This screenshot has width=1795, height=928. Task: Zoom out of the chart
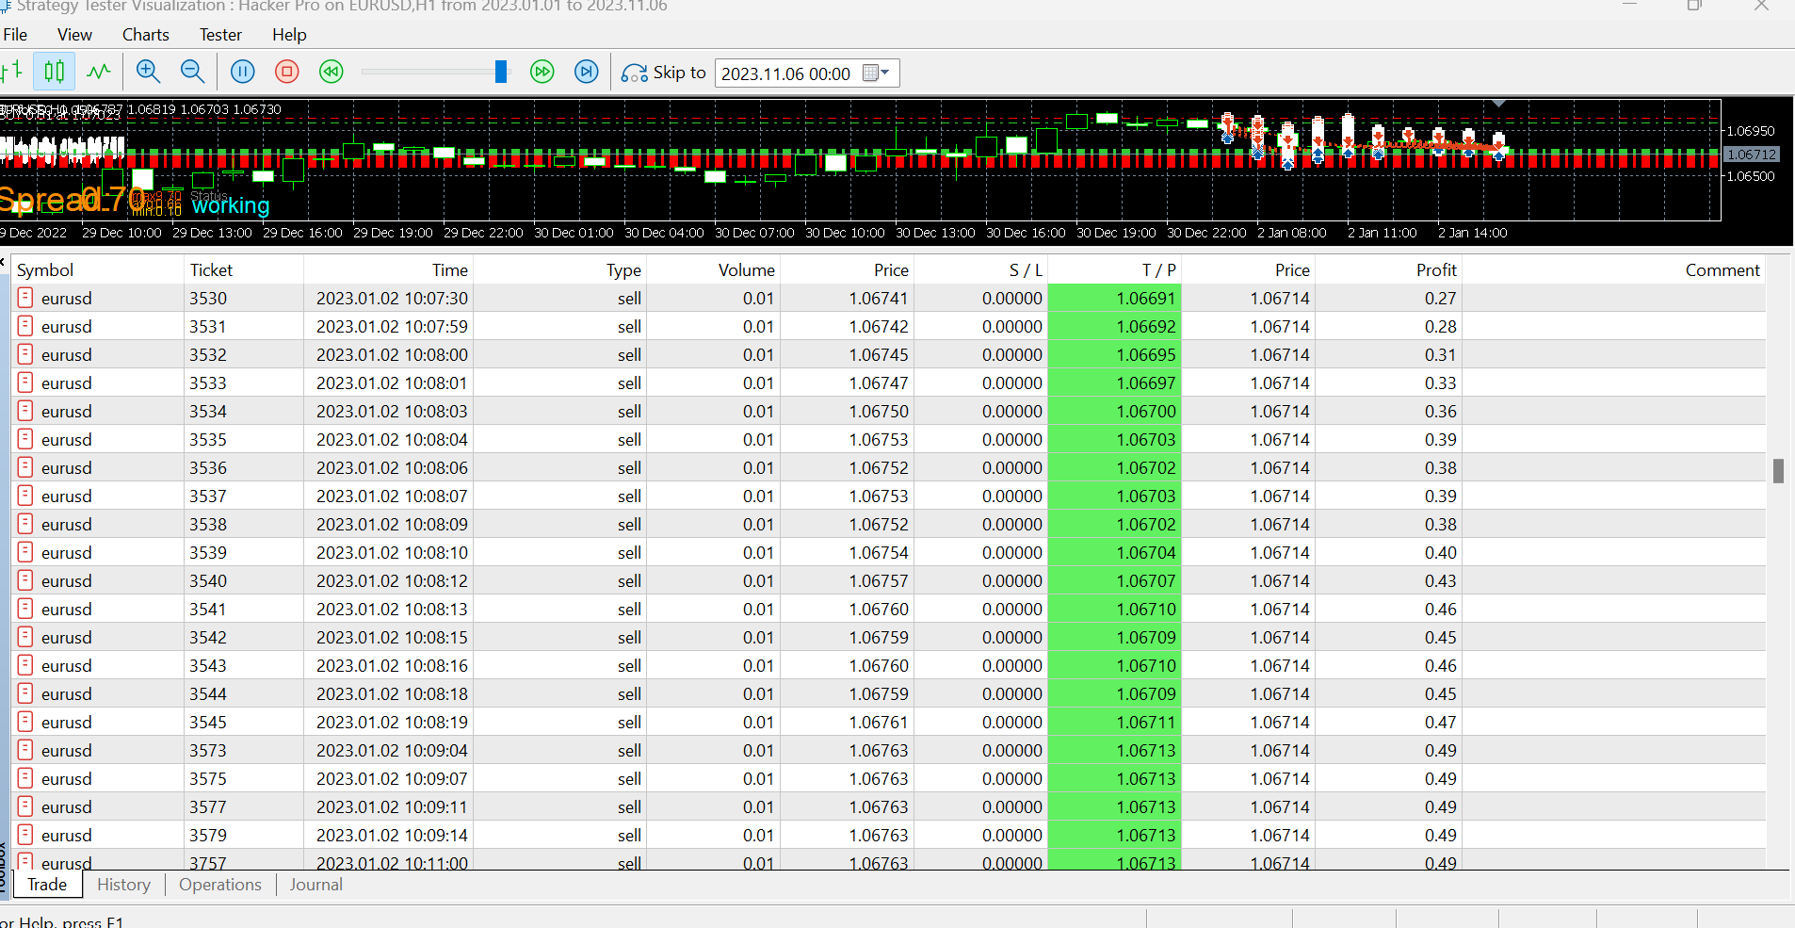click(x=192, y=72)
